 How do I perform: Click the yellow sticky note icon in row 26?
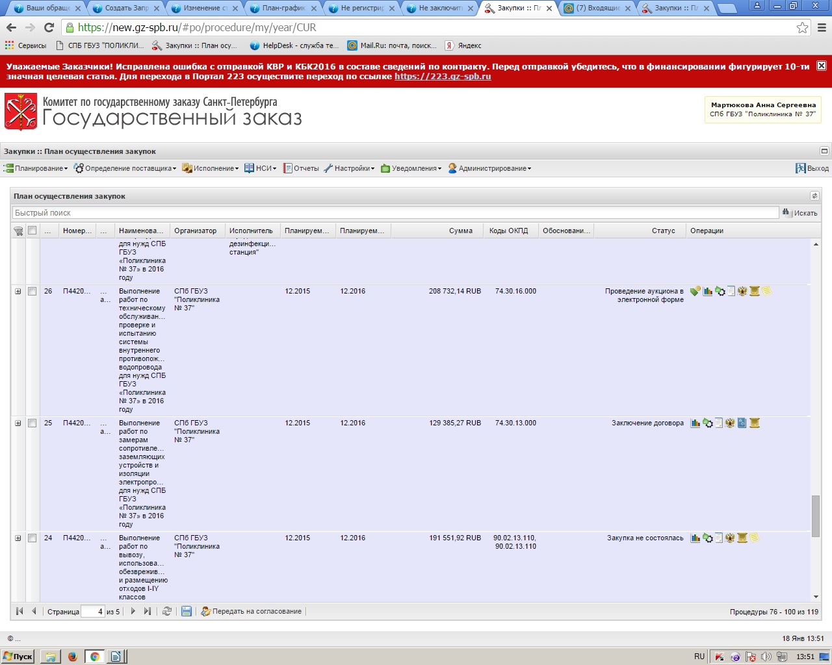coord(767,292)
